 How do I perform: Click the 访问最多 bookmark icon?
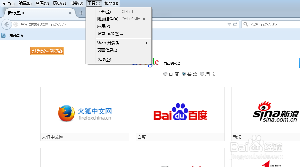(x=4, y=35)
